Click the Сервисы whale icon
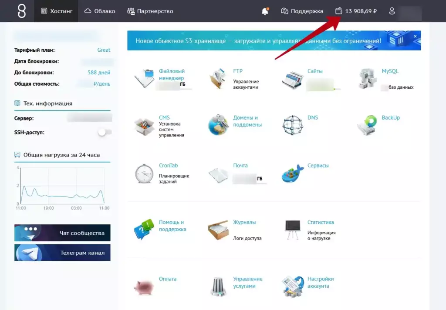Viewport: 446px width, 310px height. point(293,173)
